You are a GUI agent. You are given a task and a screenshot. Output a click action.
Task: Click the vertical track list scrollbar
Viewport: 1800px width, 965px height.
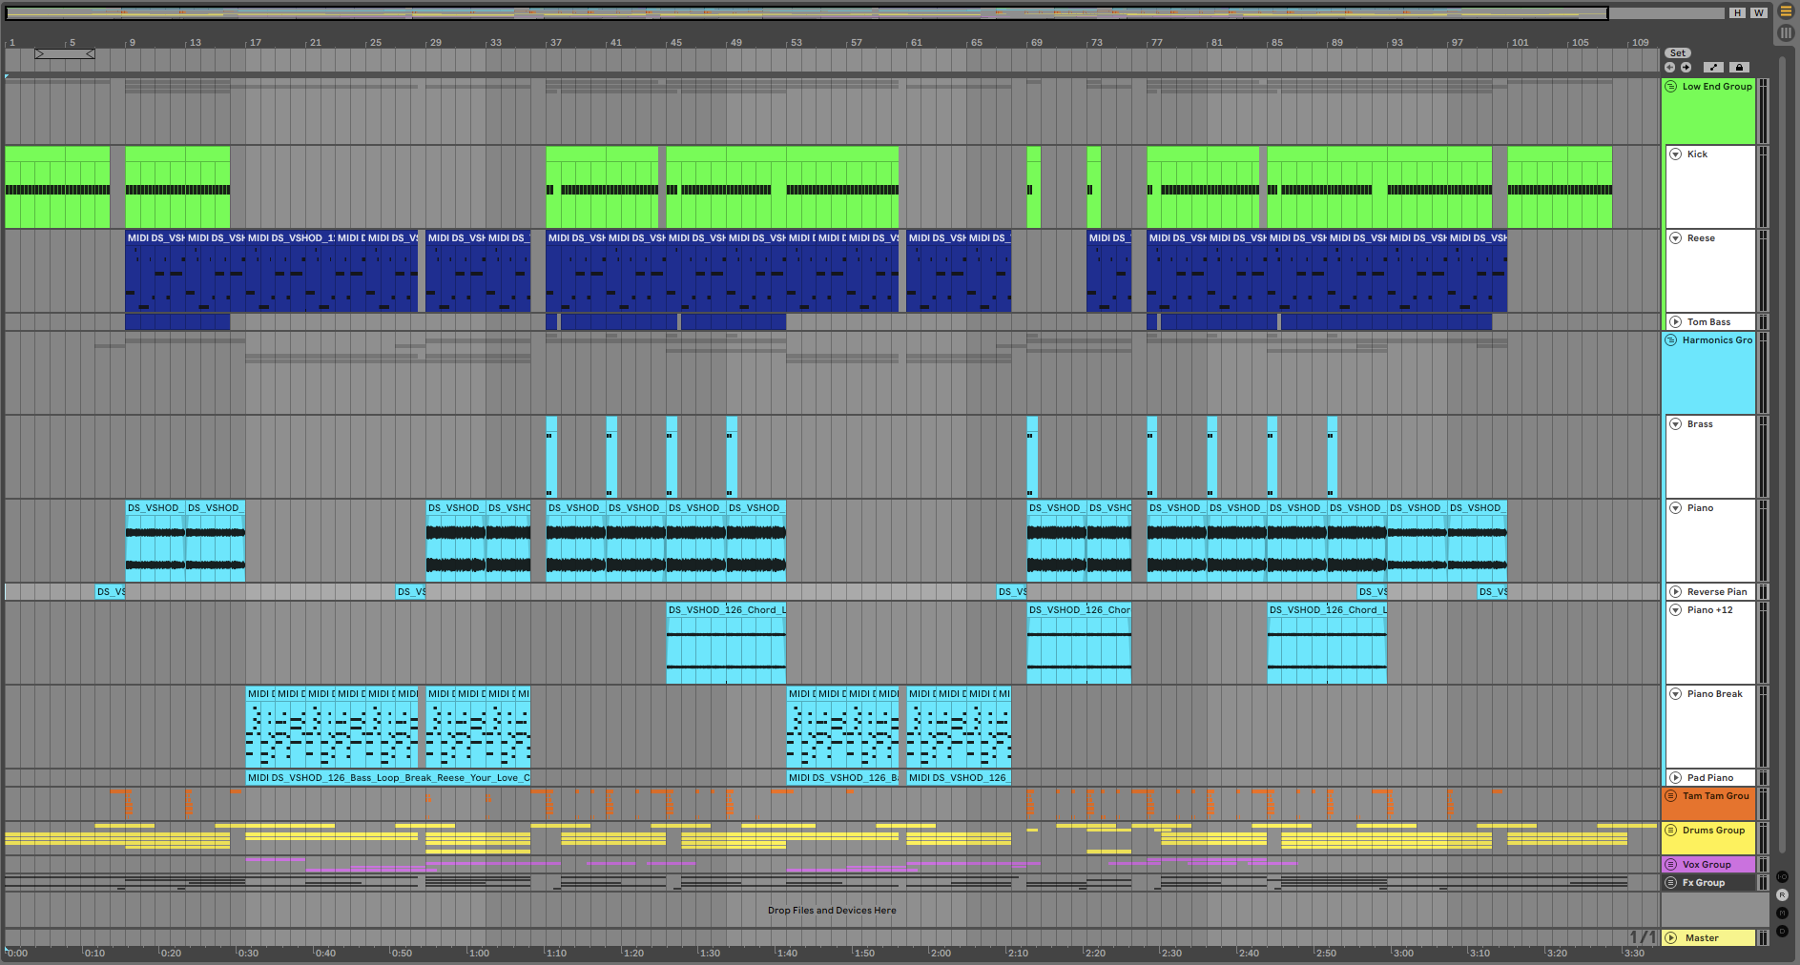(x=1781, y=453)
